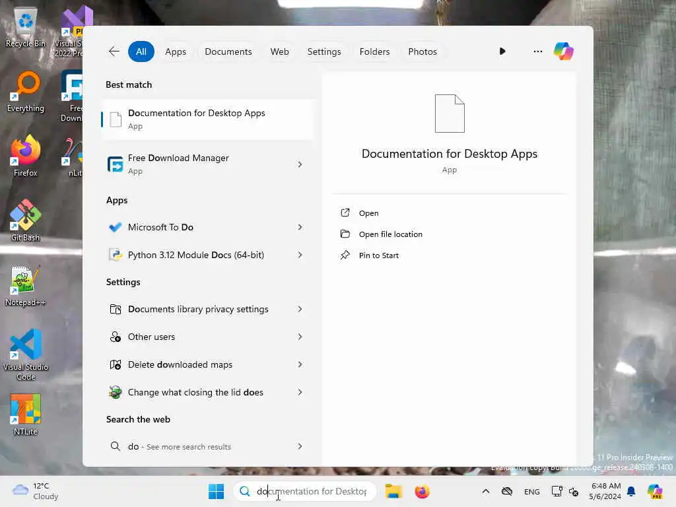Open the weather widget showing 12°C Cloudy
This screenshot has height=507, width=676.
[36, 491]
